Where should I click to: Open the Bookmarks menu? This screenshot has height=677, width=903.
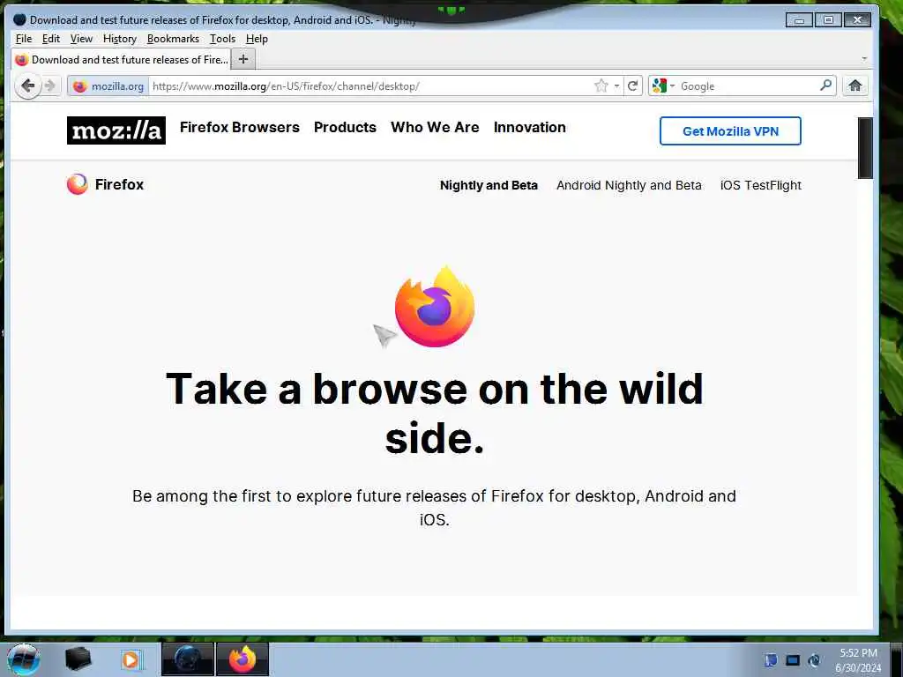tap(173, 39)
